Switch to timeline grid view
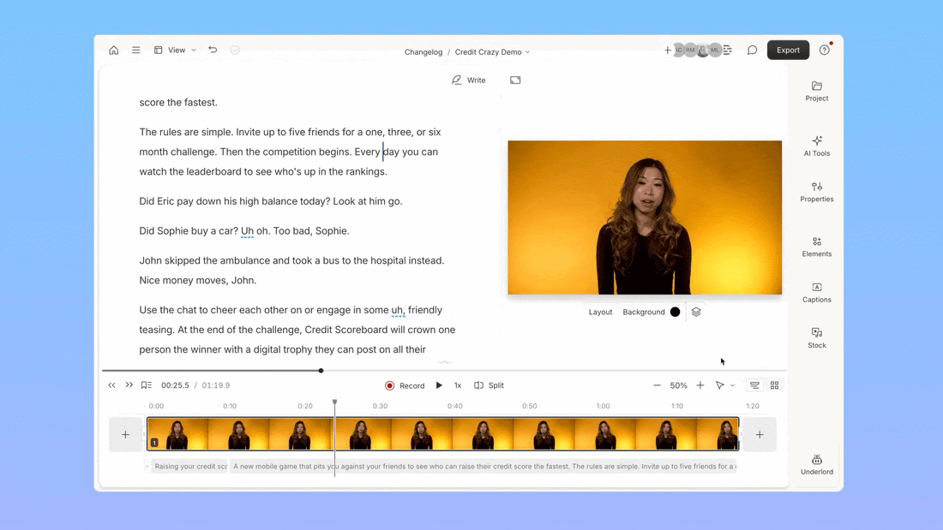The image size is (943, 530). point(774,385)
